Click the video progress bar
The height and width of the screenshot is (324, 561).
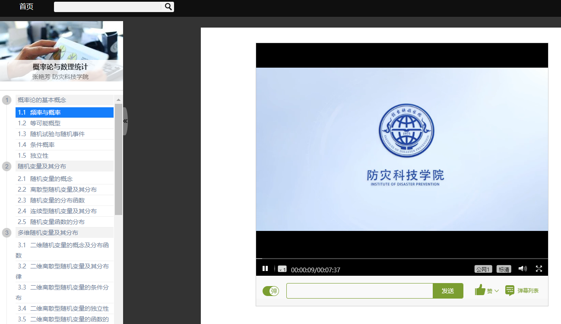402,259
